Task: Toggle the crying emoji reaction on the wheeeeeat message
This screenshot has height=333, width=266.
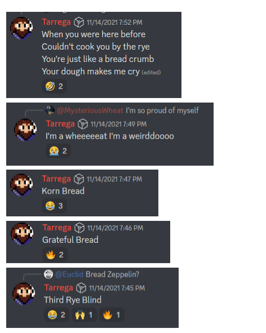Action: tap(58, 151)
